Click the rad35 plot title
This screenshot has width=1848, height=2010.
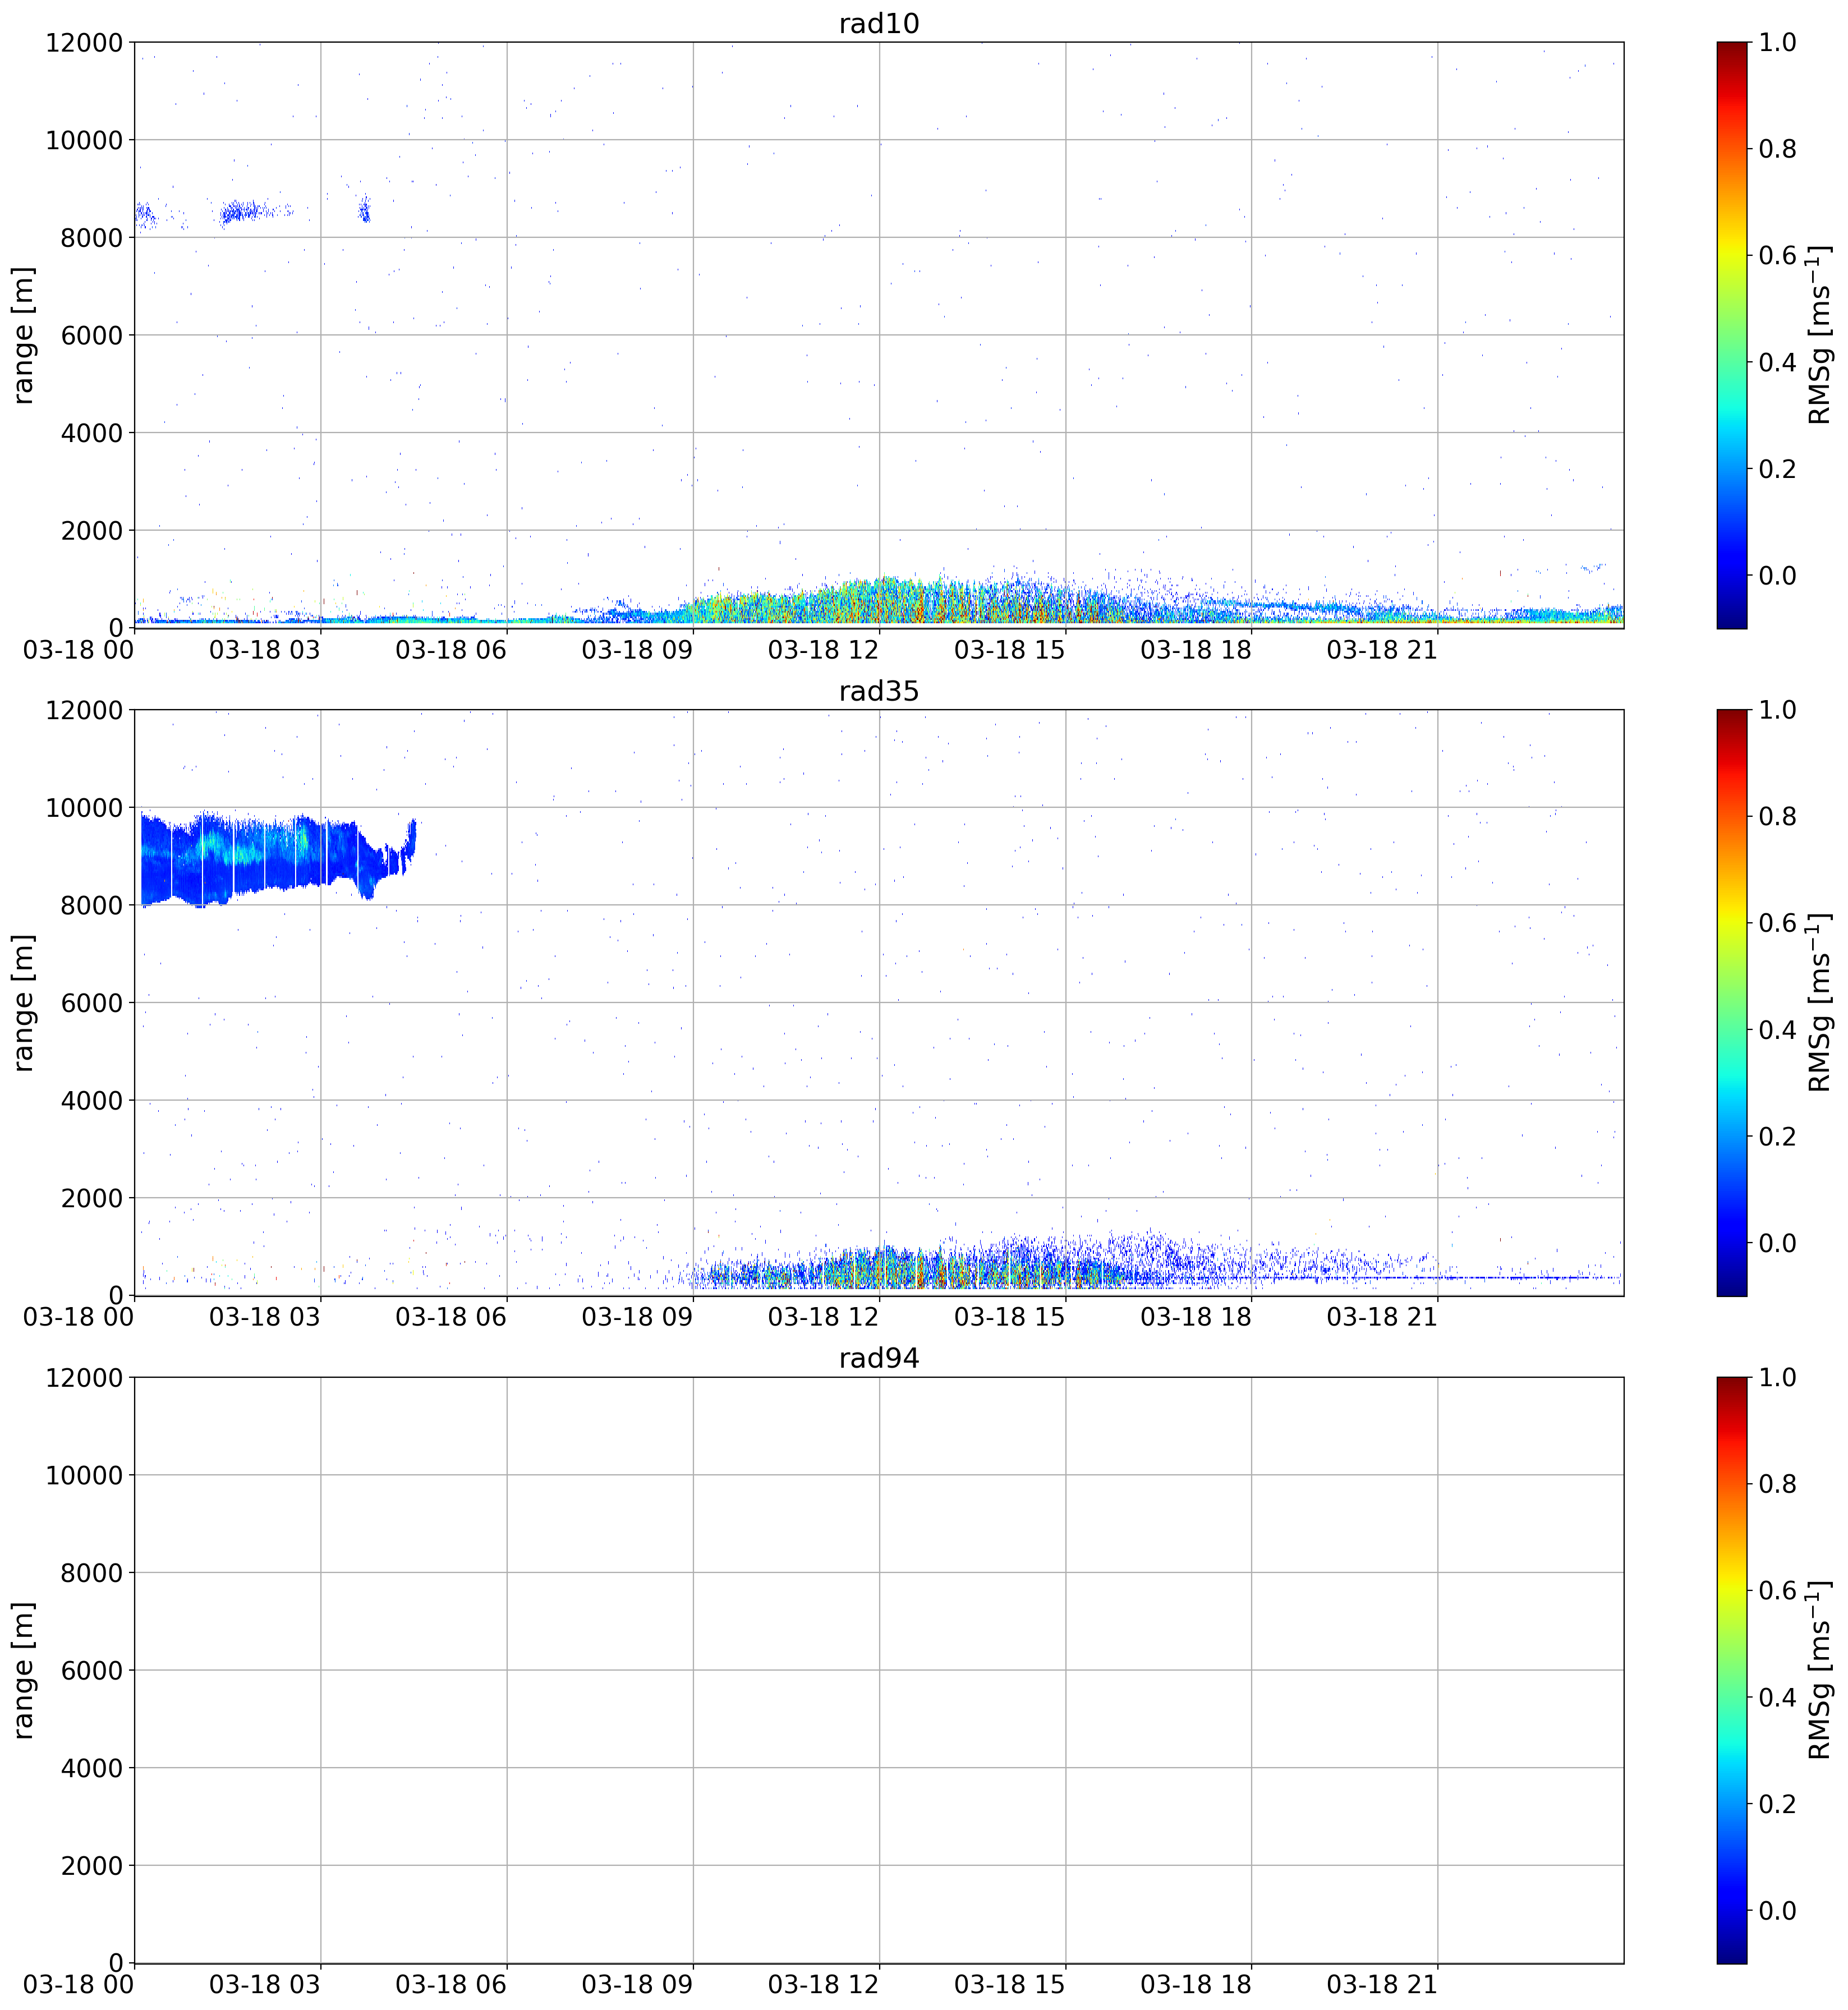click(878, 691)
